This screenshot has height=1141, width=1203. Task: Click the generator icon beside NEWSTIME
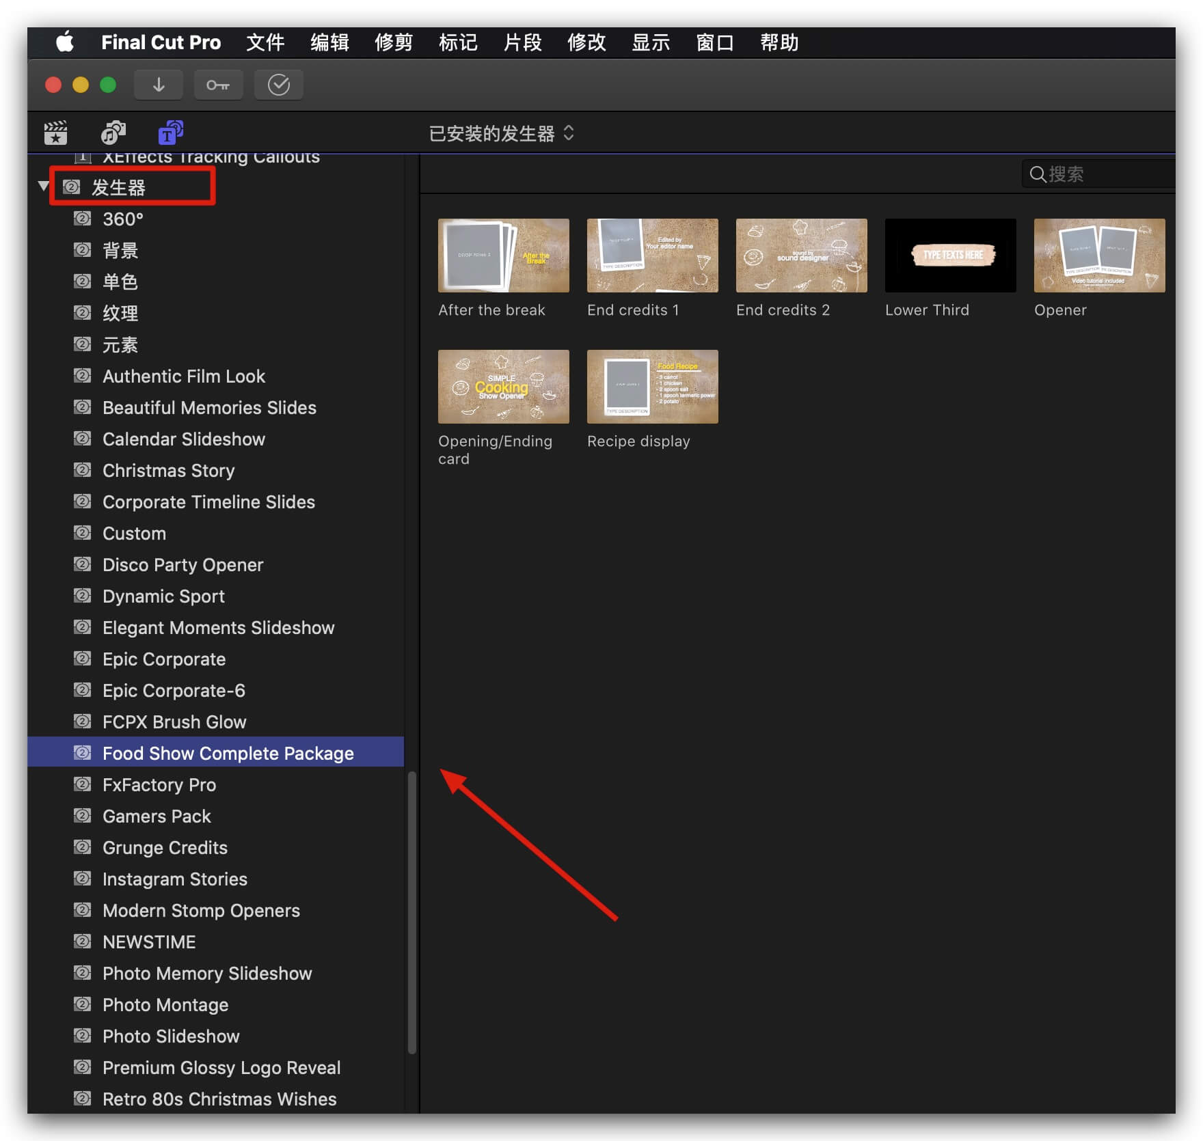point(82,941)
